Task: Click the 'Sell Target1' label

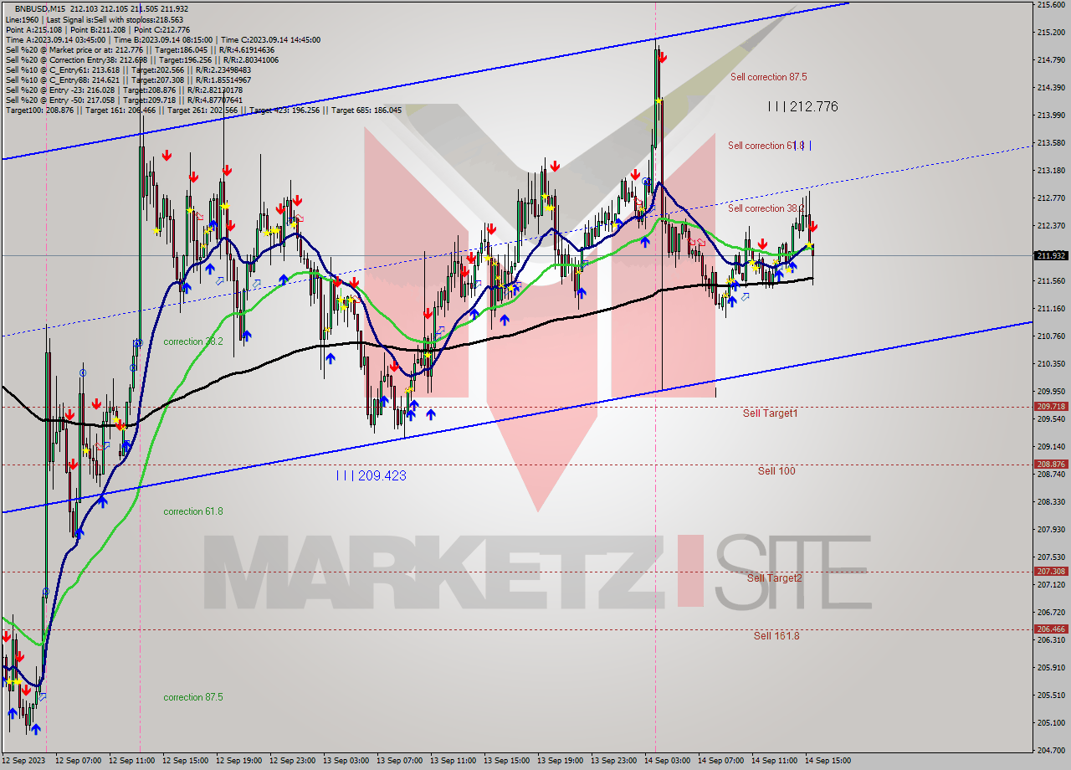Action: pyautogui.click(x=770, y=413)
